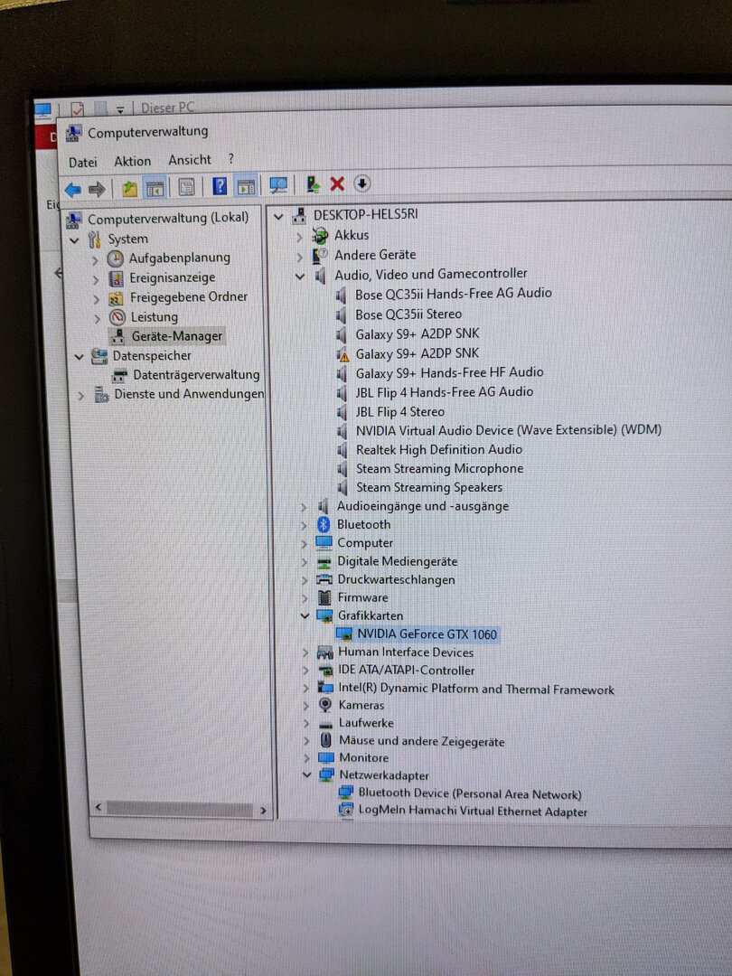The height and width of the screenshot is (976, 732).
Task: Open the Properties toolbar icon
Action: point(186,187)
